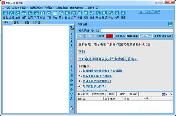The height and width of the screenshot is (116, 176).
Task: Open the 文书助手(G) menu
Action: click(x=92, y=8)
